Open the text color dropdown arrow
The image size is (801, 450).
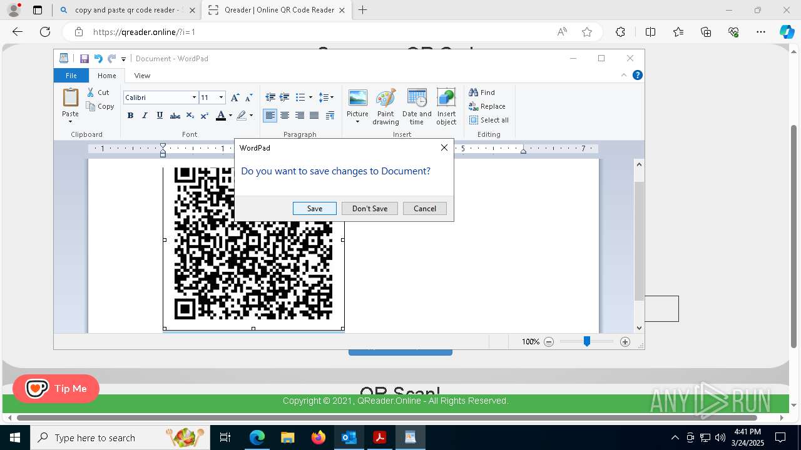tap(230, 116)
